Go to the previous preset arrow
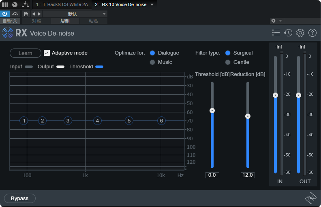321x207 pixels. tap(33, 14)
